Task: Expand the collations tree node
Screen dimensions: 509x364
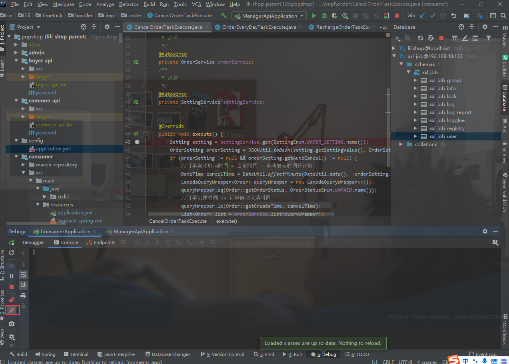Action: [401, 144]
